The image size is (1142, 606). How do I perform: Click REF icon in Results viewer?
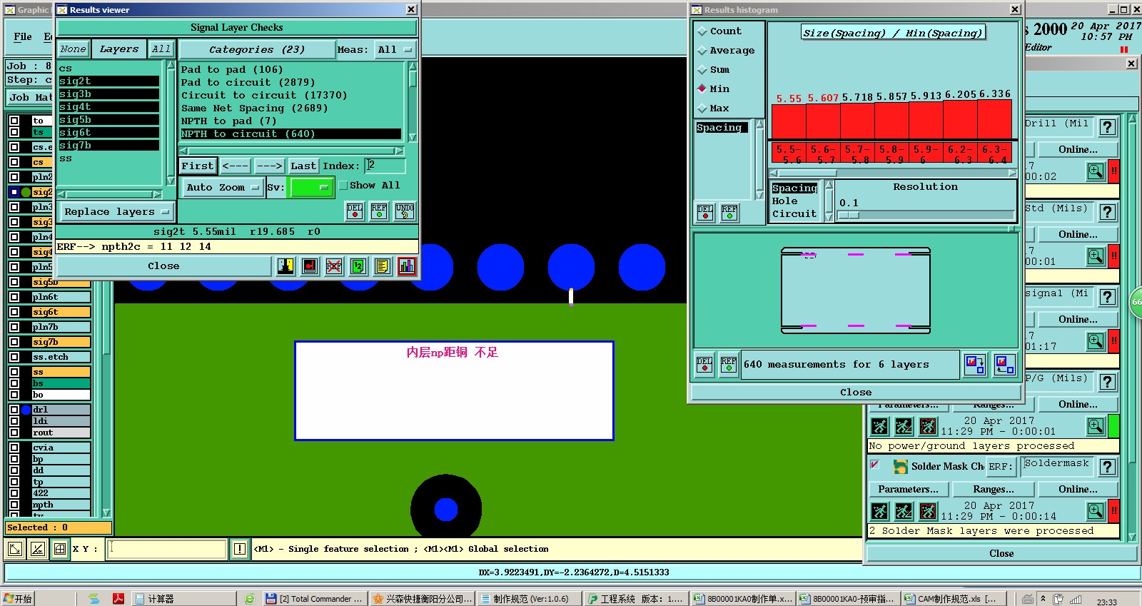pos(379,211)
